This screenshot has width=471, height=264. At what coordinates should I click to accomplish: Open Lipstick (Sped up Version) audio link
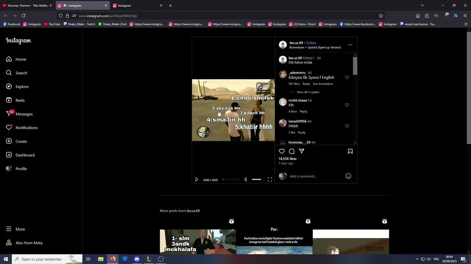click(324, 47)
